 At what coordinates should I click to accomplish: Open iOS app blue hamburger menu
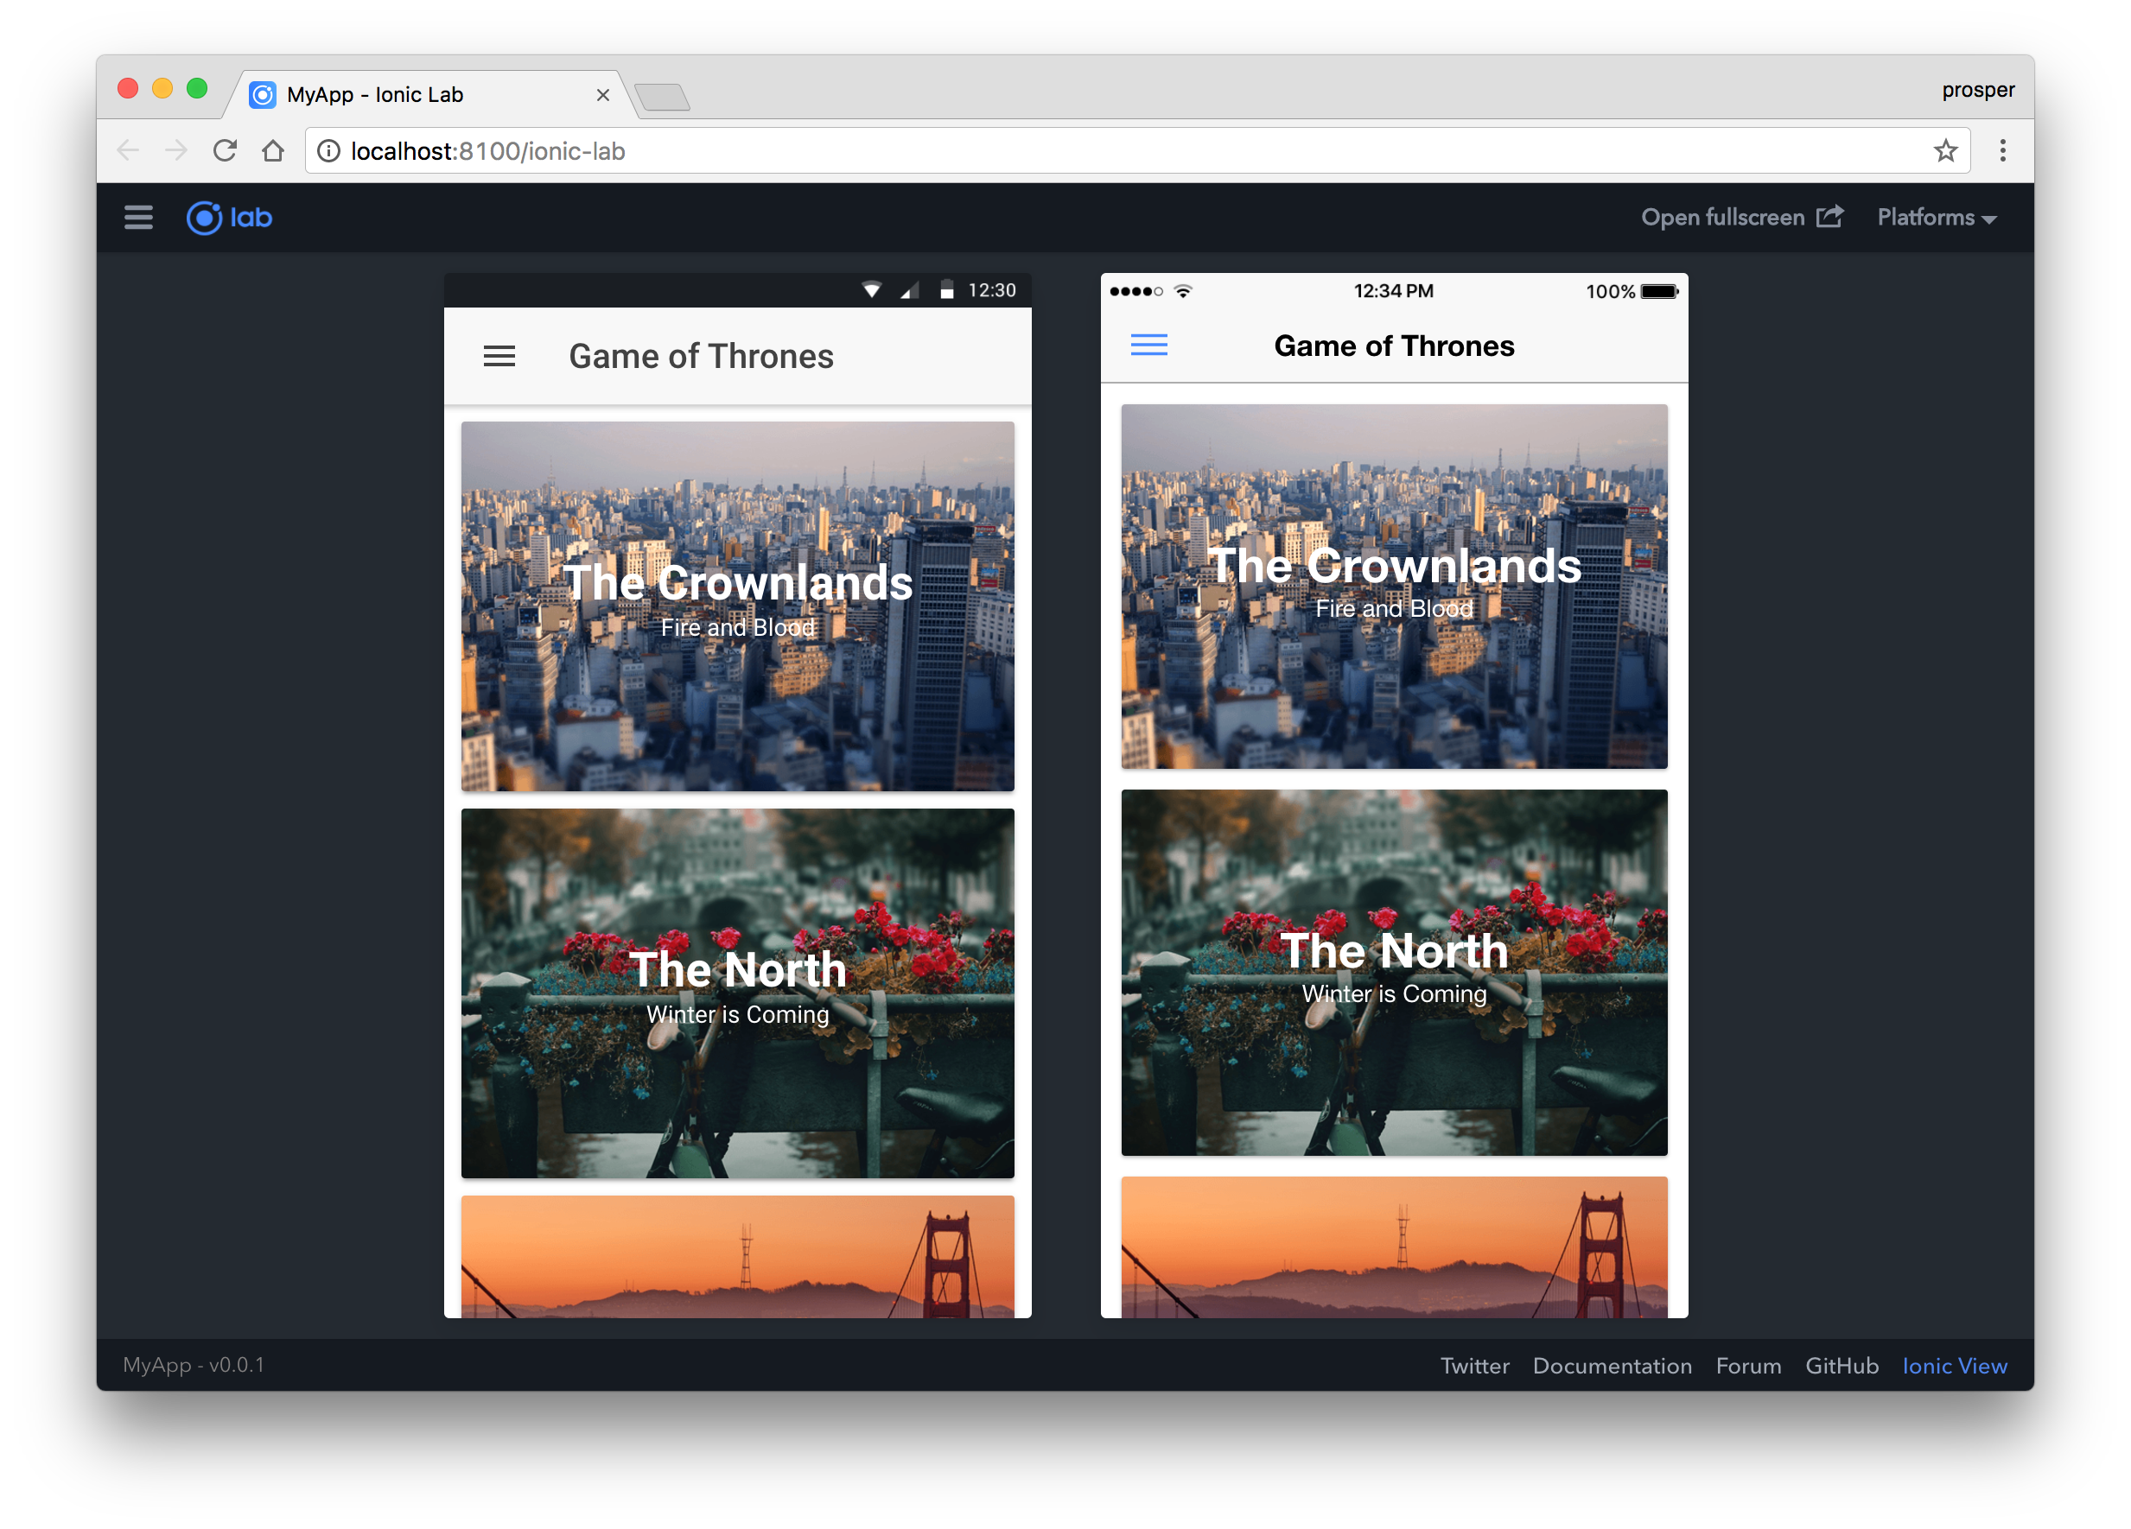click(1148, 346)
